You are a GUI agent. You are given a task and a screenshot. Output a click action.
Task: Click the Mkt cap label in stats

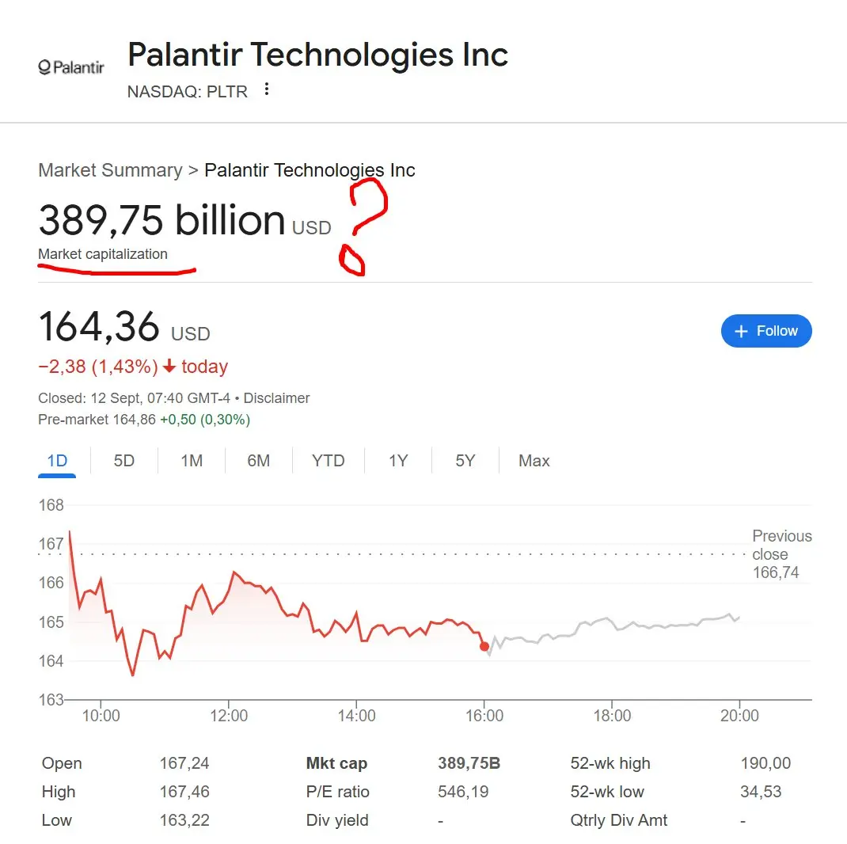point(336,763)
